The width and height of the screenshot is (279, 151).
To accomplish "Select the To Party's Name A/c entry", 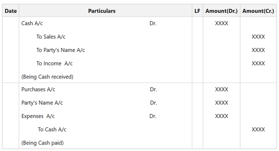I will pyautogui.click(x=61, y=50).
